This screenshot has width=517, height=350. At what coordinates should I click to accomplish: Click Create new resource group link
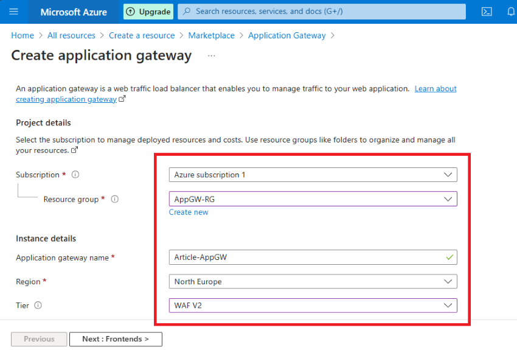point(189,212)
